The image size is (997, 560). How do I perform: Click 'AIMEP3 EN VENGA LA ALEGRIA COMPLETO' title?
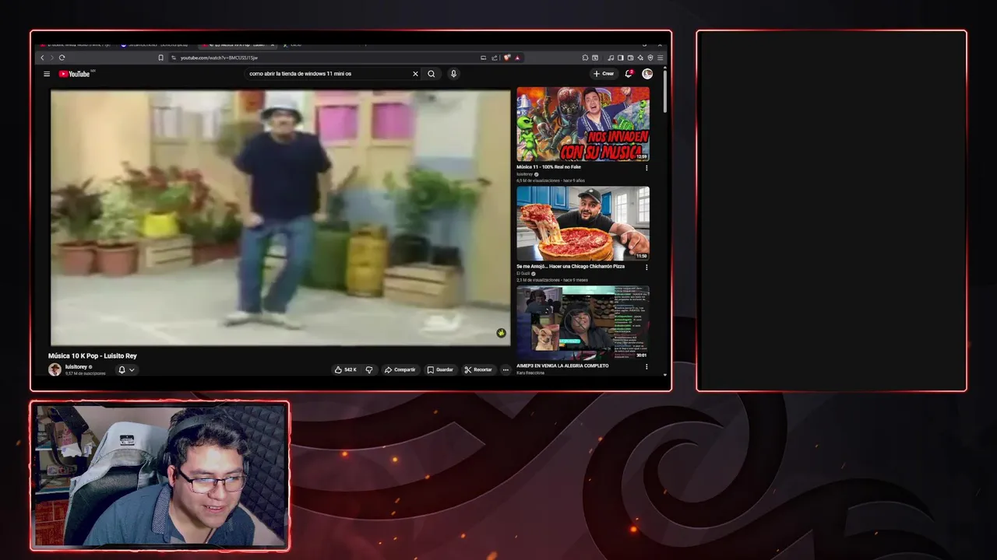click(562, 366)
